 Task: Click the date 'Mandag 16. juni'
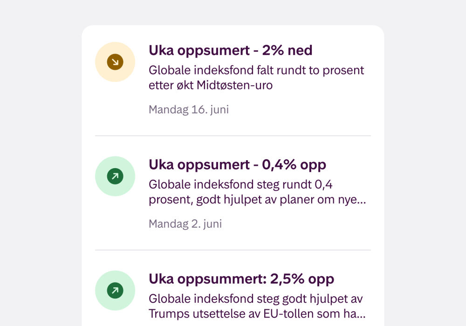click(189, 110)
